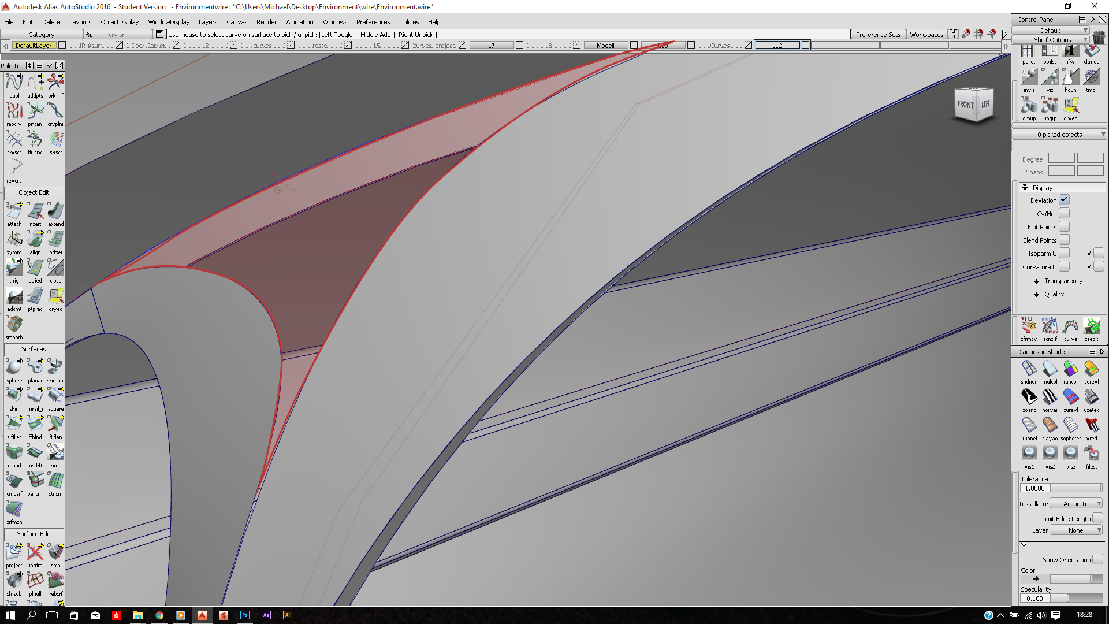
Task: Open the Project tool in Surface Edit
Action: (x=14, y=552)
